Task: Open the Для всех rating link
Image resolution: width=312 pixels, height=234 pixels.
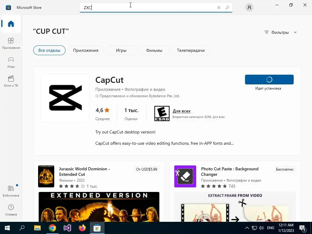Action: click(182, 111)
